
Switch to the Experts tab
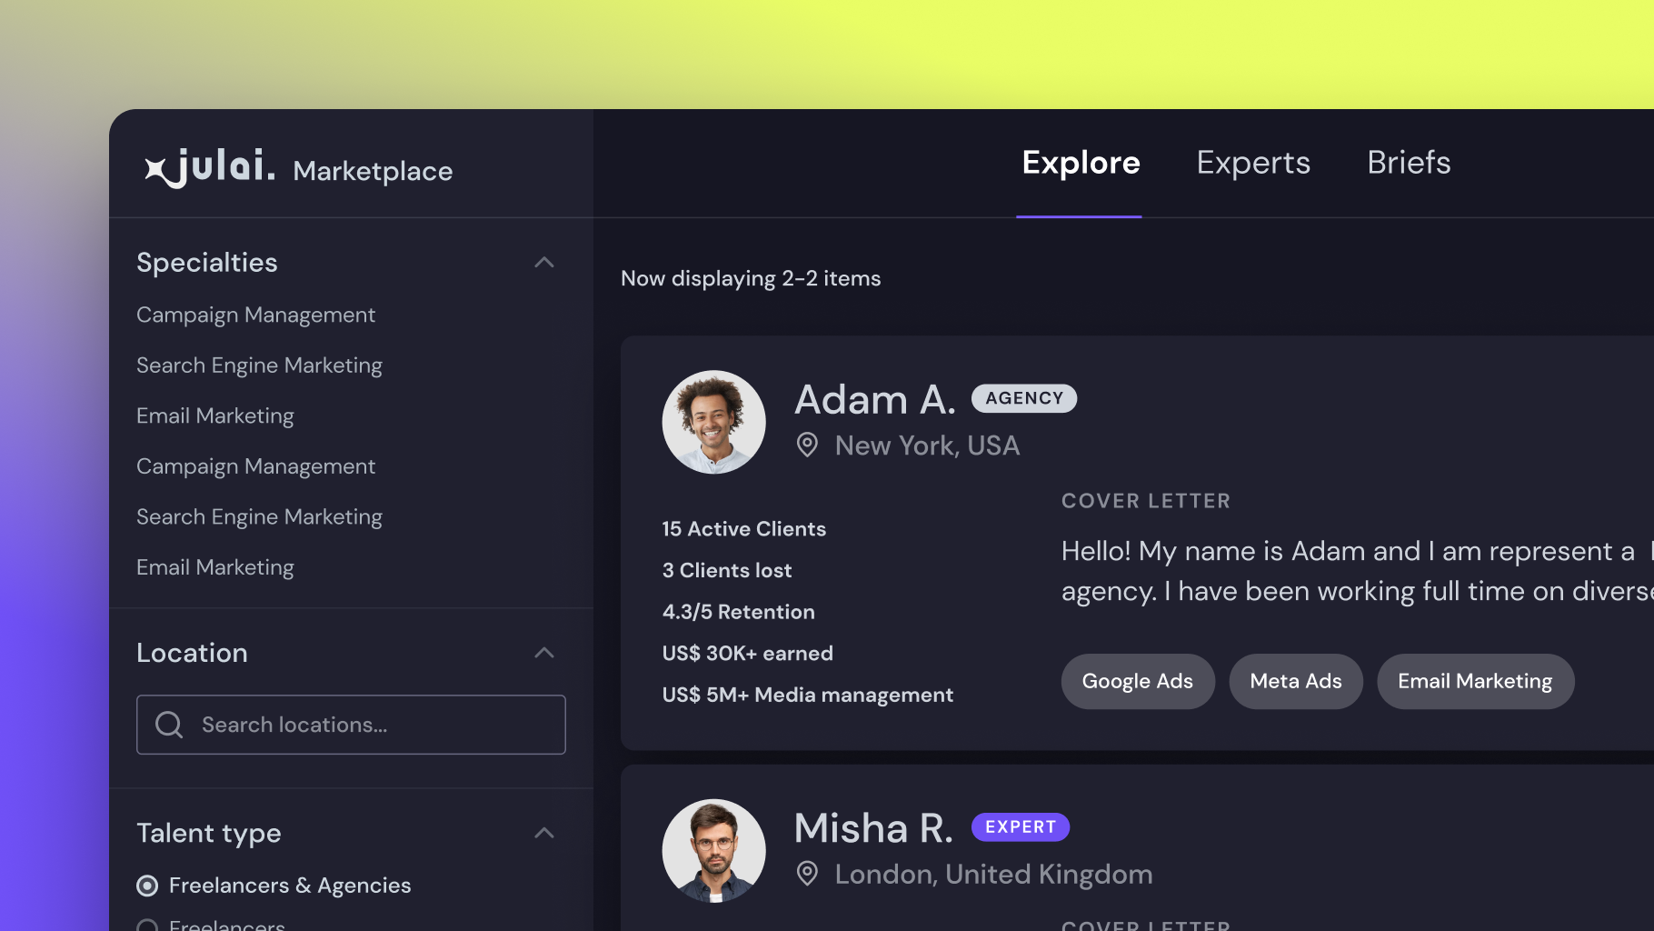coord(1252,163)
